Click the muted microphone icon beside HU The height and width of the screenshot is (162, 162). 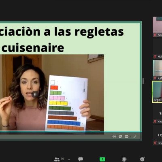click(x=155, y=56)
